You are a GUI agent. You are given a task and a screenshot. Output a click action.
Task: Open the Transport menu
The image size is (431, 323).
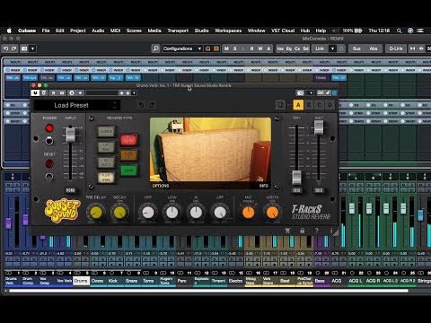178,31
